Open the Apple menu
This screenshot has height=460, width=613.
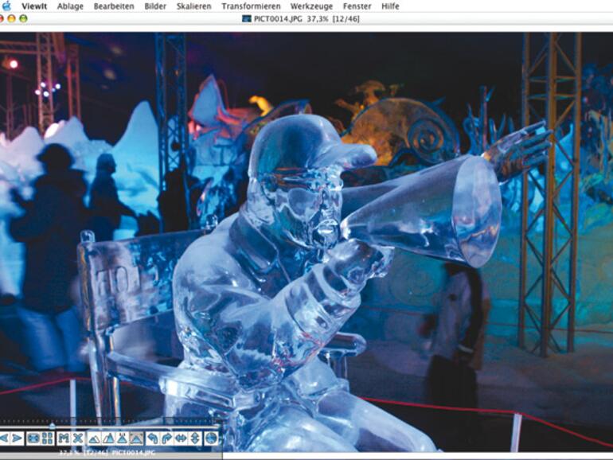pos(7,6)
